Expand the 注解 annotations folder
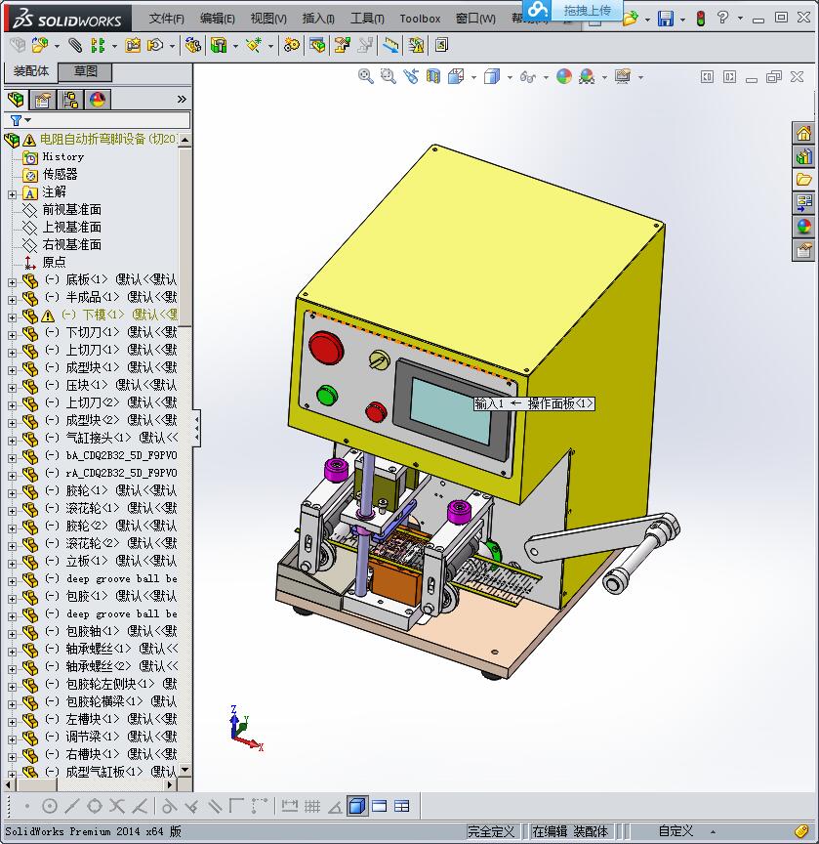The image size is (819, 844). [x=12, y=193]
